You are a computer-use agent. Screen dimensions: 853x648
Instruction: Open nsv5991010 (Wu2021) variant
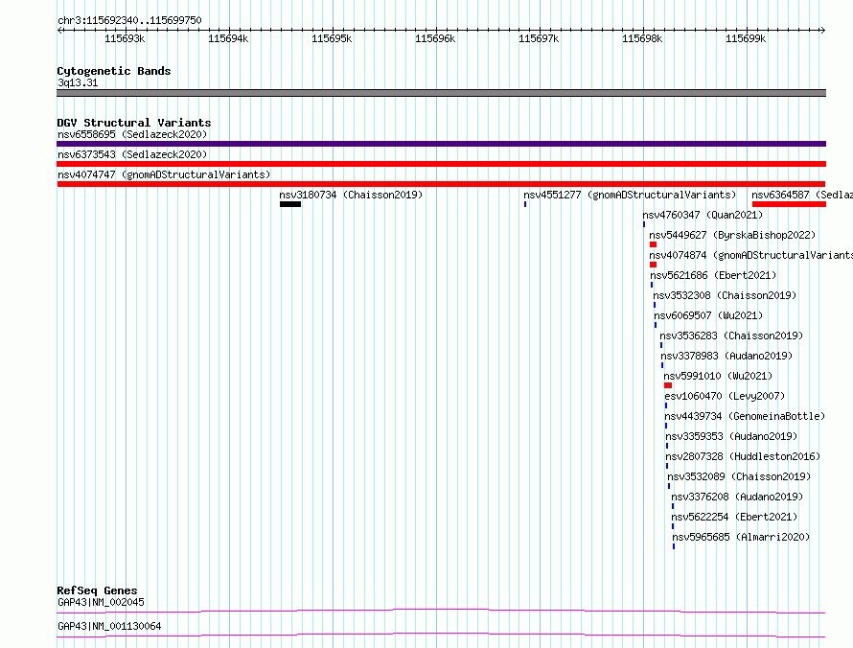(718, 376)
